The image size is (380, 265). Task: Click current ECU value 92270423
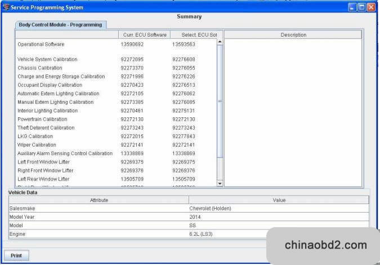(132, 85)
